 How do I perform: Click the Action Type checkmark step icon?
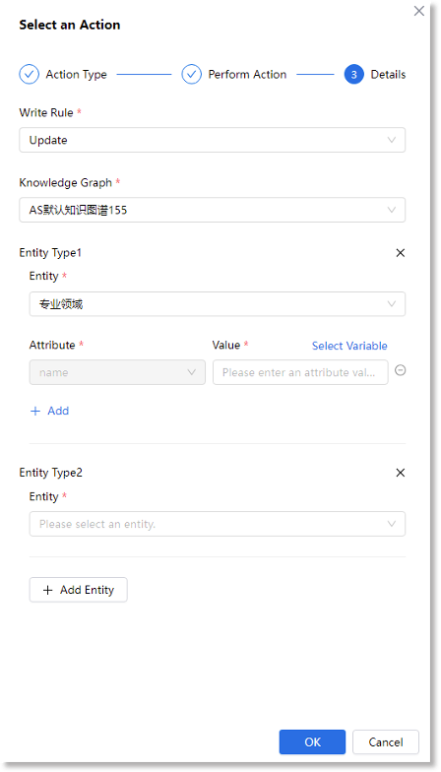(x=30, y=75)
